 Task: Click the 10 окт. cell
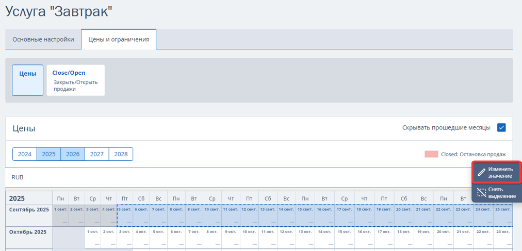(249, 238)
